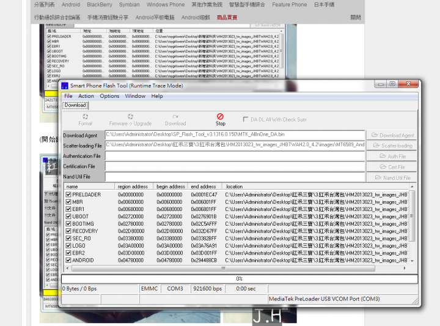Image resolution: width=440 pixels, height=326 pixels.
Task: Uncheck the BOOTIMG partition
Action: click(x=68, y=223)
